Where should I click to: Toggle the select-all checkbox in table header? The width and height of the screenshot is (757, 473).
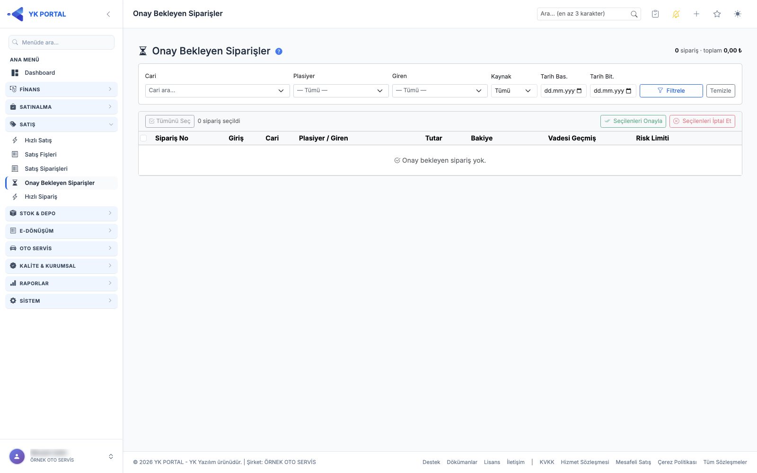[143, 138]
